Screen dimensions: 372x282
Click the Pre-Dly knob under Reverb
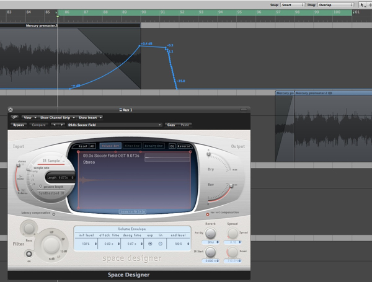210,233
